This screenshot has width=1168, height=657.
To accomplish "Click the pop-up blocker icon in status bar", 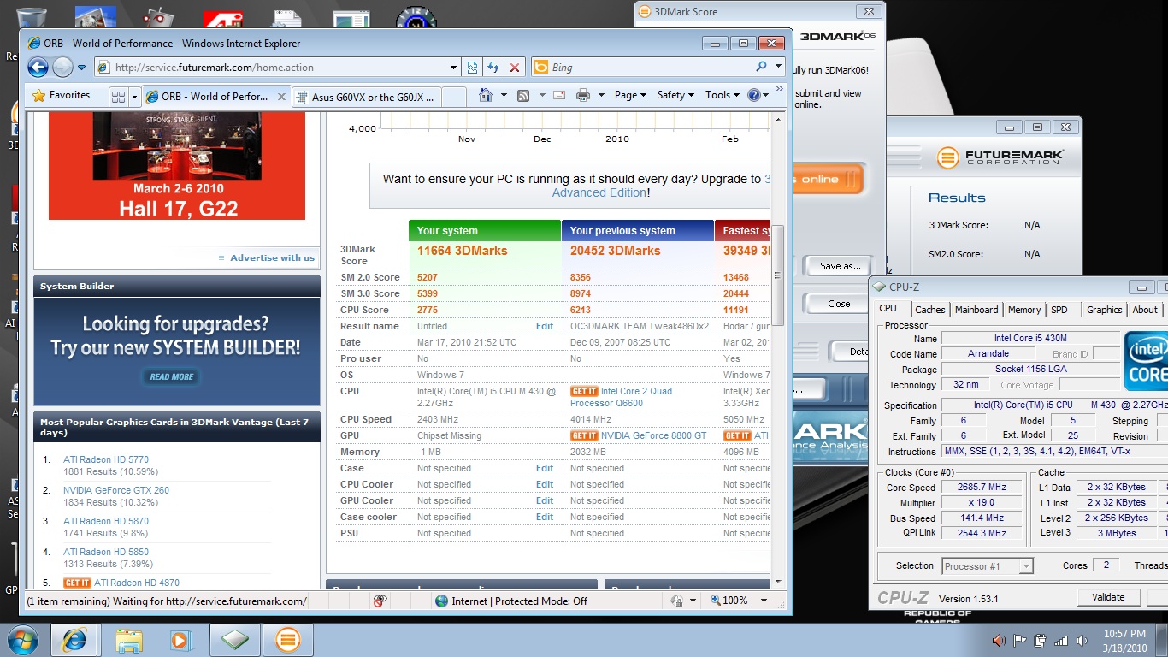I will tap(380, 601).
